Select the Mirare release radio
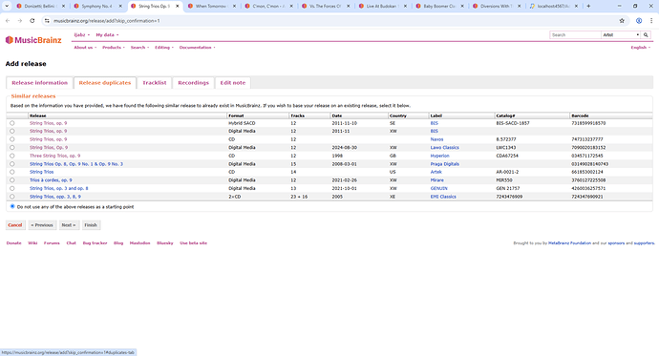Viewport: 659px width, 356px height. point(12,180)
